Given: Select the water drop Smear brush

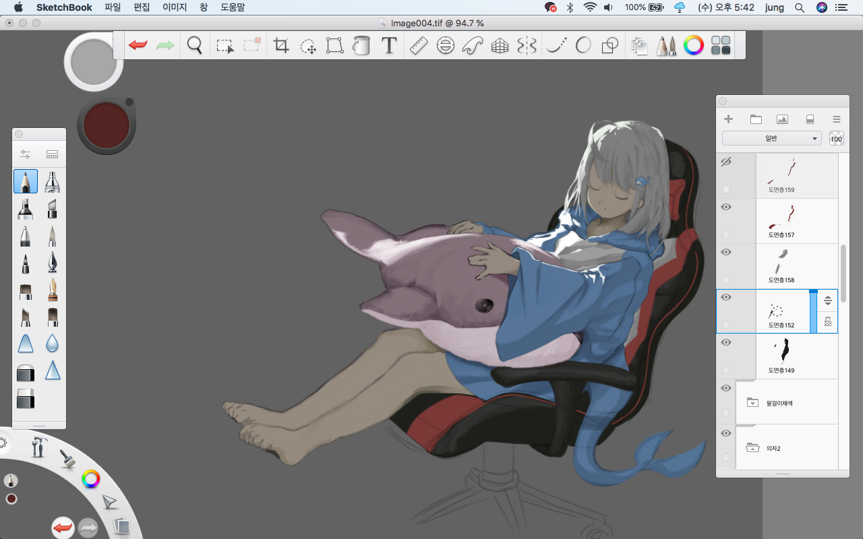Looking at the screenshot, I should pos(52,344).
